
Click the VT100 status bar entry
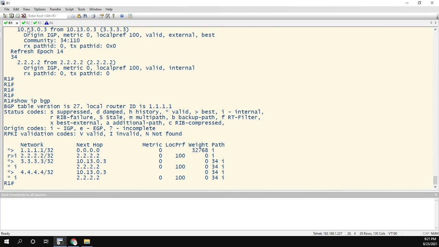[x=393, y=234]
